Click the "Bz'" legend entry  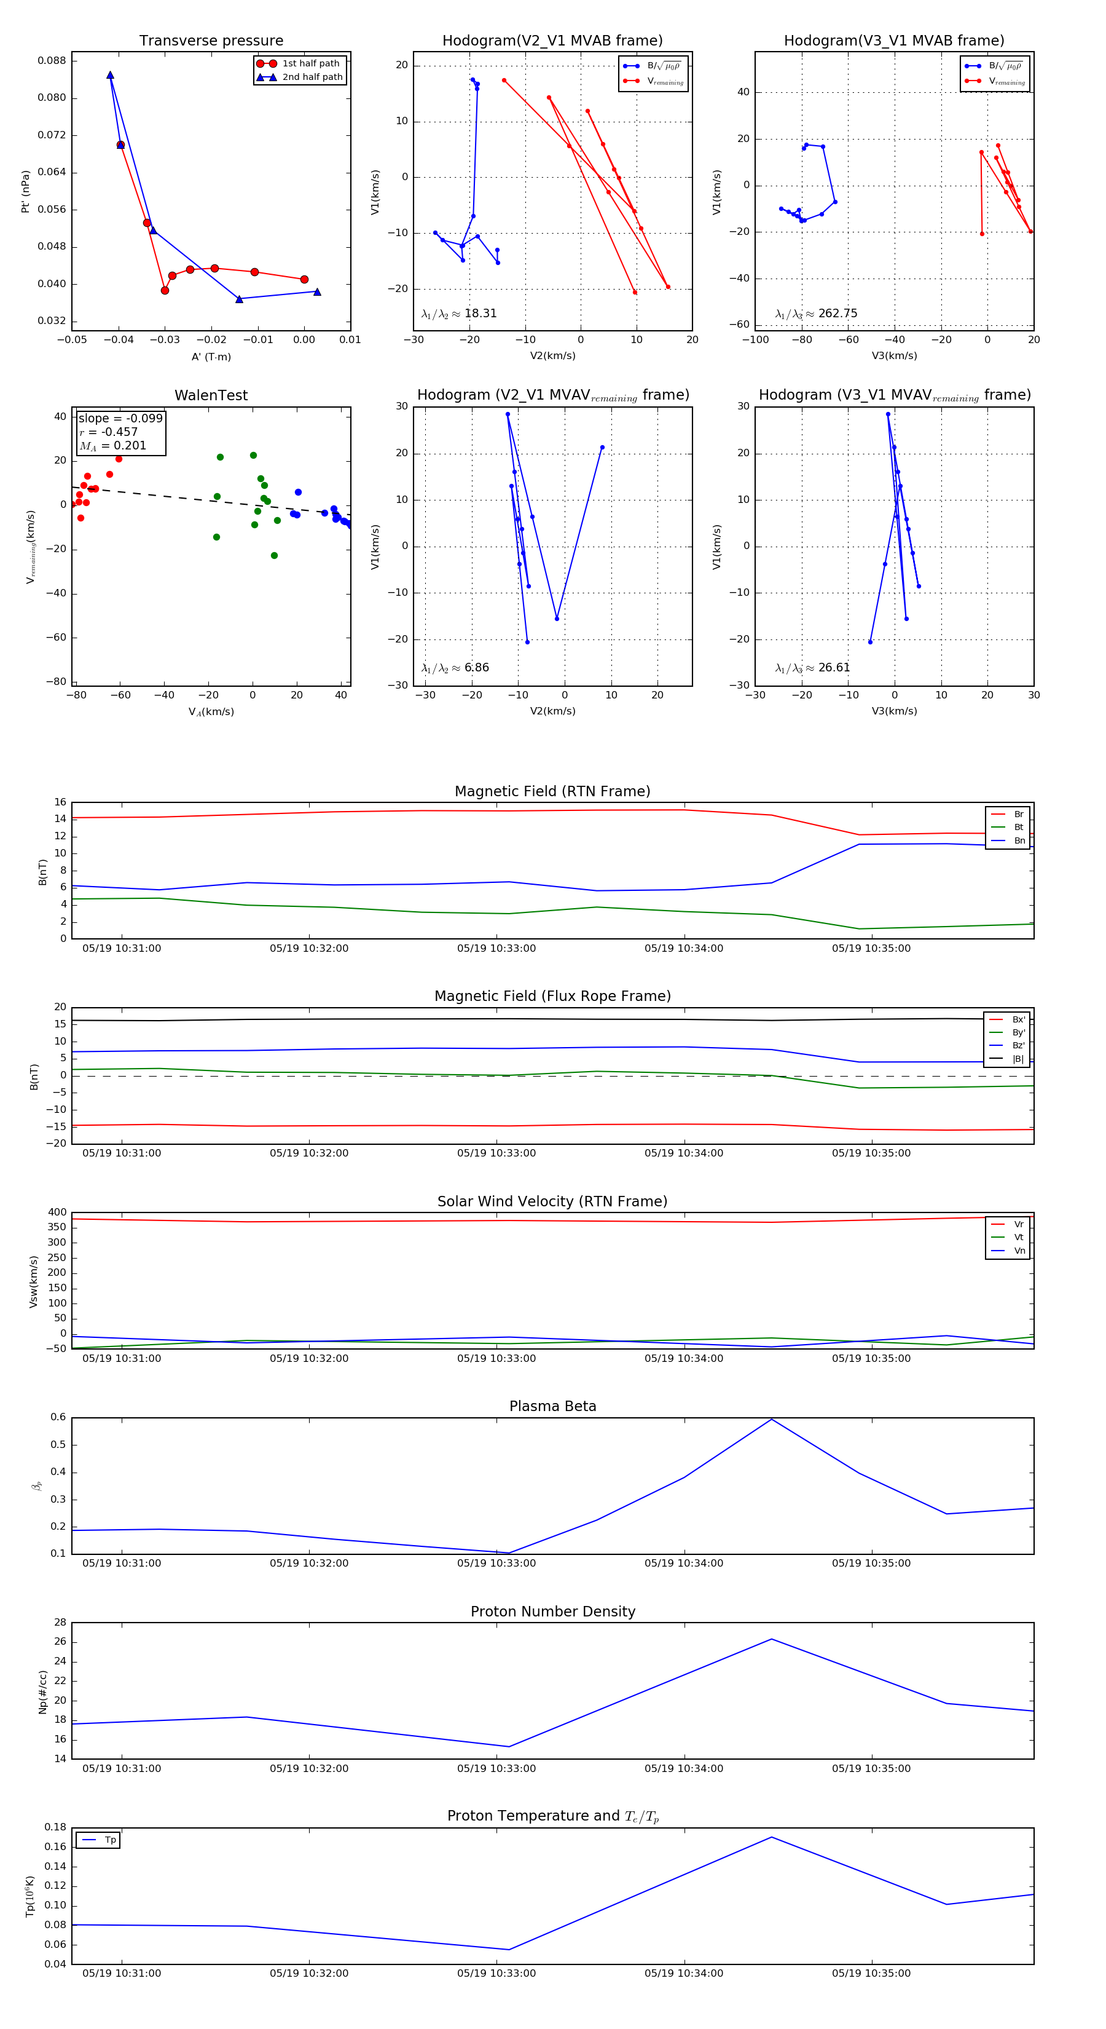(x=1008, y=1046)
